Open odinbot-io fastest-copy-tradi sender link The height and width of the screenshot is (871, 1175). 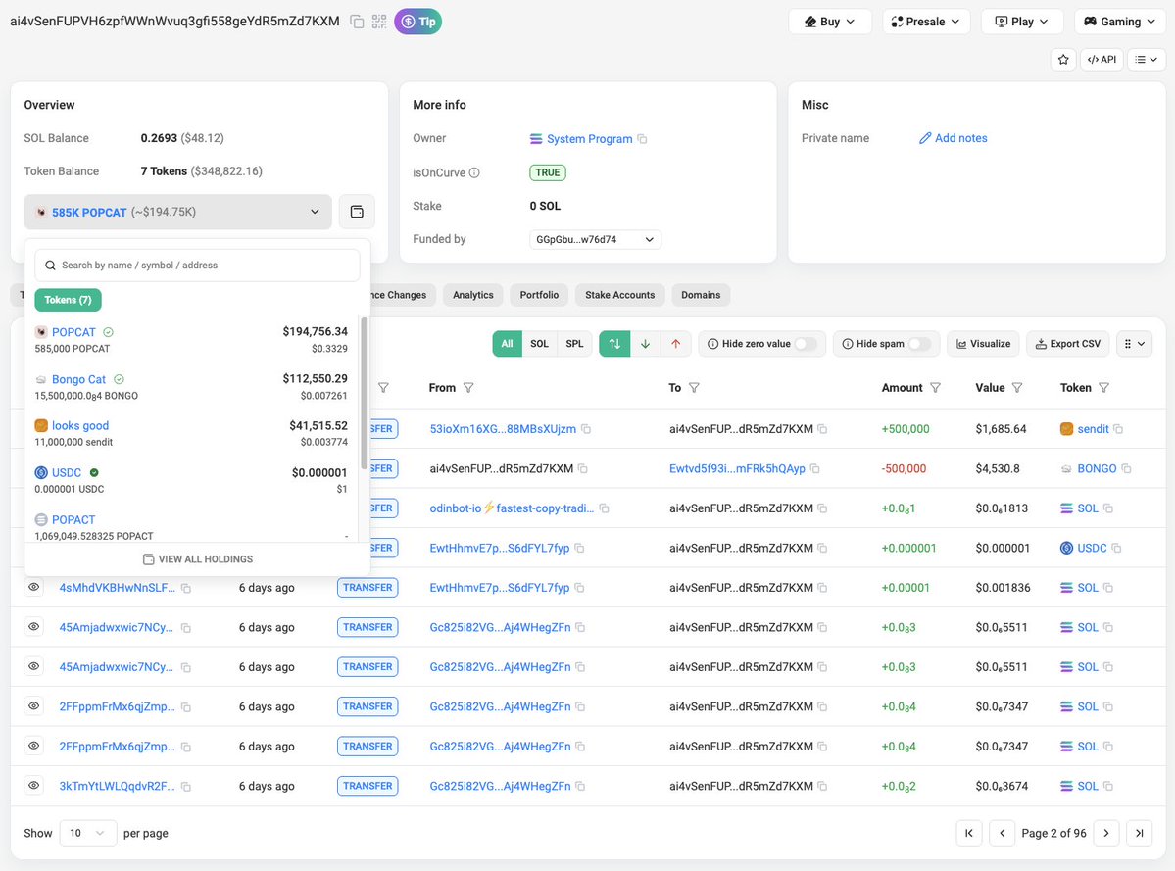512,508
